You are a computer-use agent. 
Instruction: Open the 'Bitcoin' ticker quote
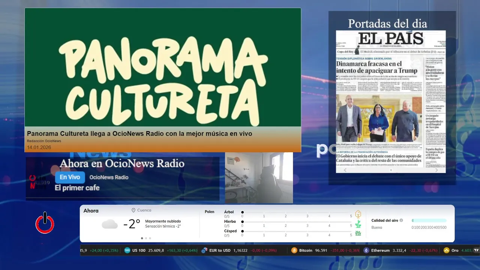tap(325, 250)
